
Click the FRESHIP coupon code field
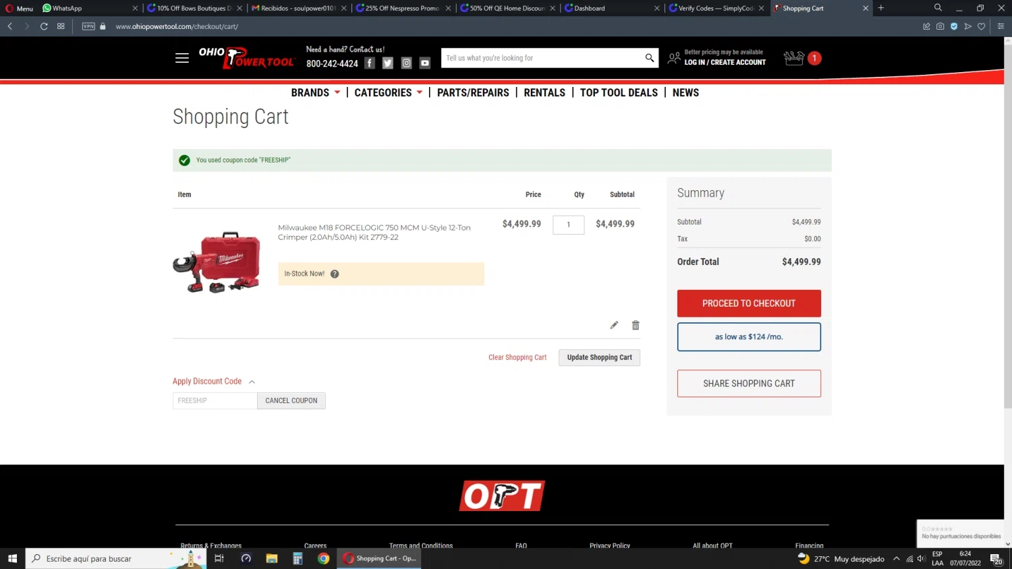(215, 400)
